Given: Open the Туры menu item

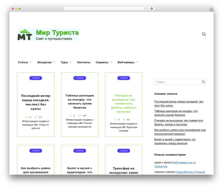Looking at the screenshot, I should point(64,62).
